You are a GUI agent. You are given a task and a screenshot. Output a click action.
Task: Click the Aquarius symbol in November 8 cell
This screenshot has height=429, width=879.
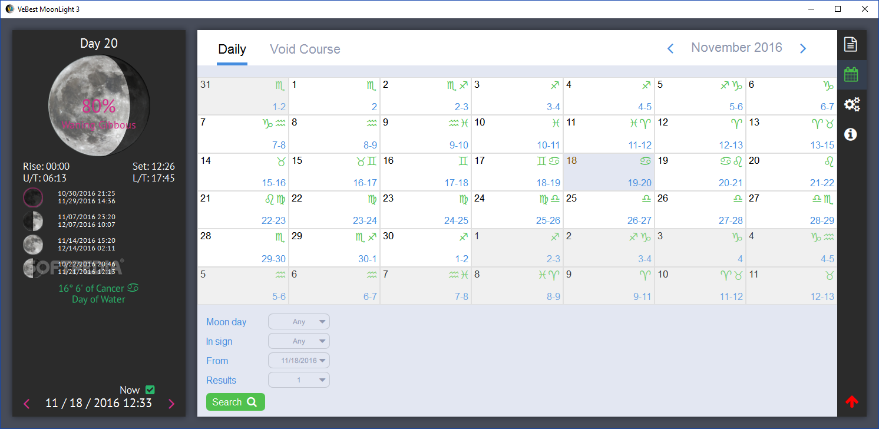click(x=372, y=123)
